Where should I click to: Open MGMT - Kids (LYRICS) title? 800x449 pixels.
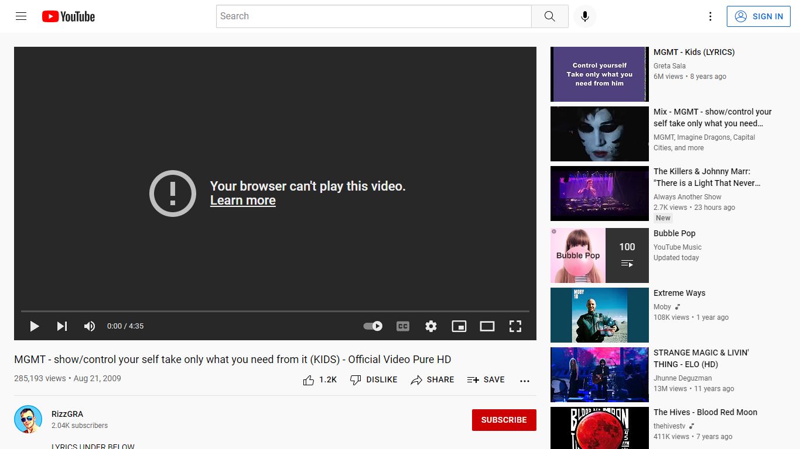(694, 52)
